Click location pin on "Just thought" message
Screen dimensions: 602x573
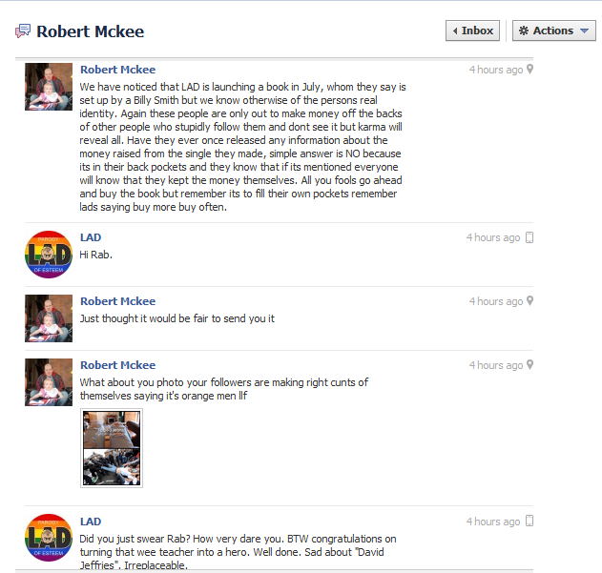529,301
